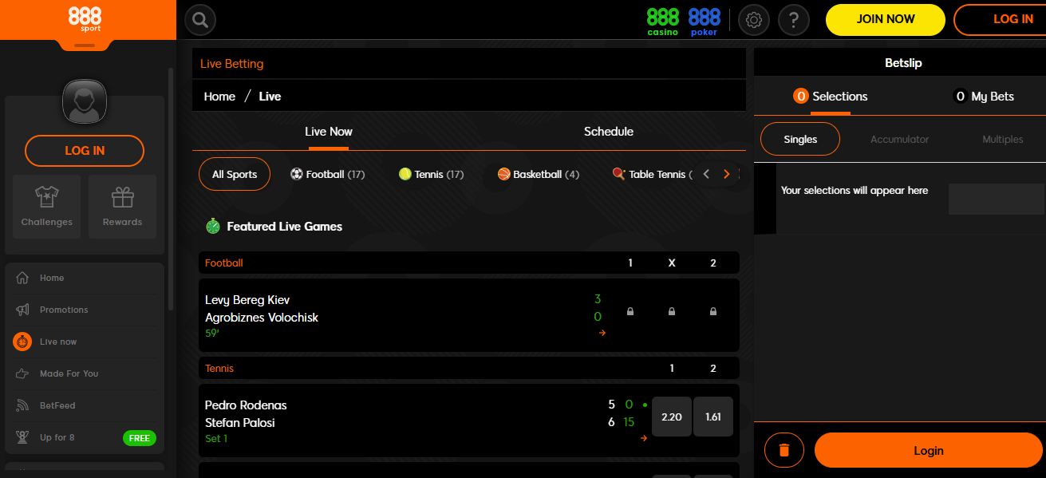1046x478 pixels.
Task: Select the Accumulator betslip tab
Action: pos(899,138)
